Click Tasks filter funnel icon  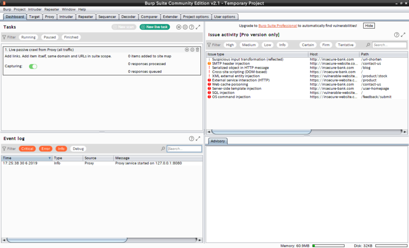pos(4,37)
